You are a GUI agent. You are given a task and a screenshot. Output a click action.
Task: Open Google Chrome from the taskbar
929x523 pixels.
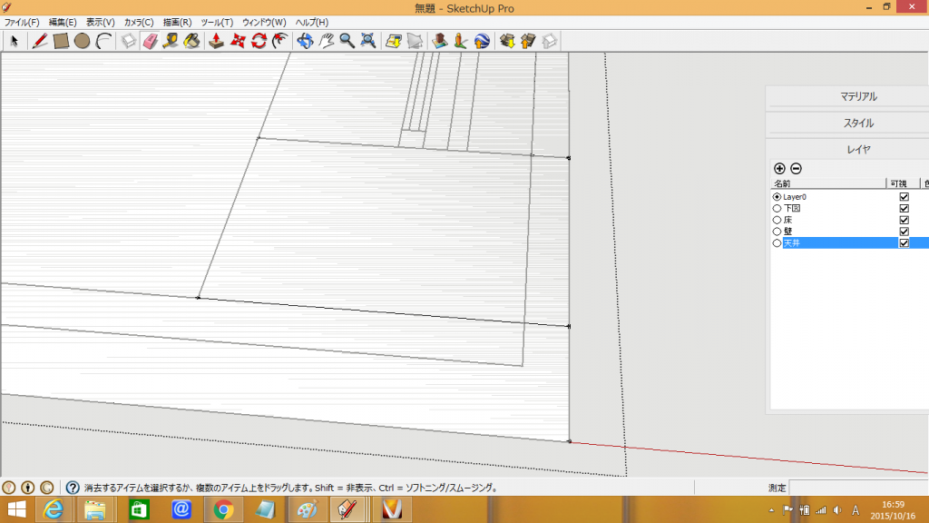tap(223, 509)
